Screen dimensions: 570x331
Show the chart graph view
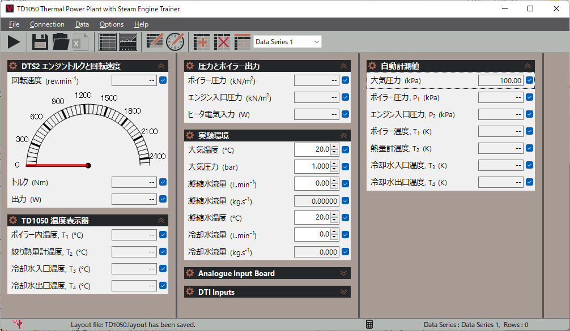pyautogui.click(x=128, y=42)
